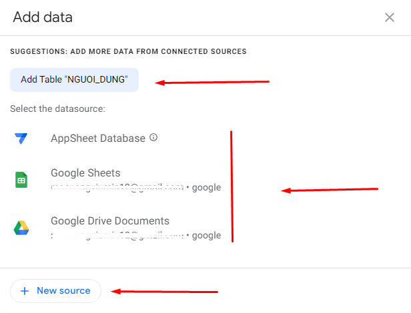Click the AppSheet Database logo icon
The image size is (411, 313).
[x=21, y=139]
